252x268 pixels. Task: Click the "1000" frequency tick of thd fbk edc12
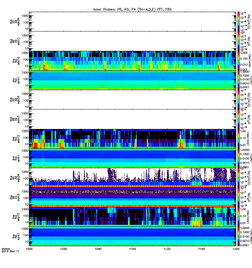pos(25,131)
